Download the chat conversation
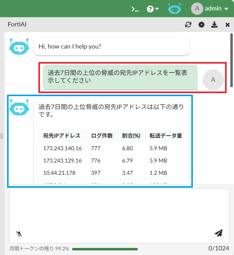The height and width of the screenshot is (255, 234). (x=214, y=25)
